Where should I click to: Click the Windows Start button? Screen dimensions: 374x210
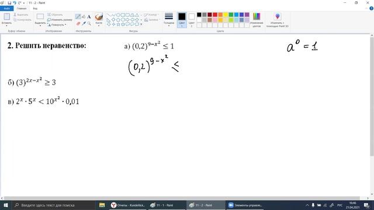(6, 205)
